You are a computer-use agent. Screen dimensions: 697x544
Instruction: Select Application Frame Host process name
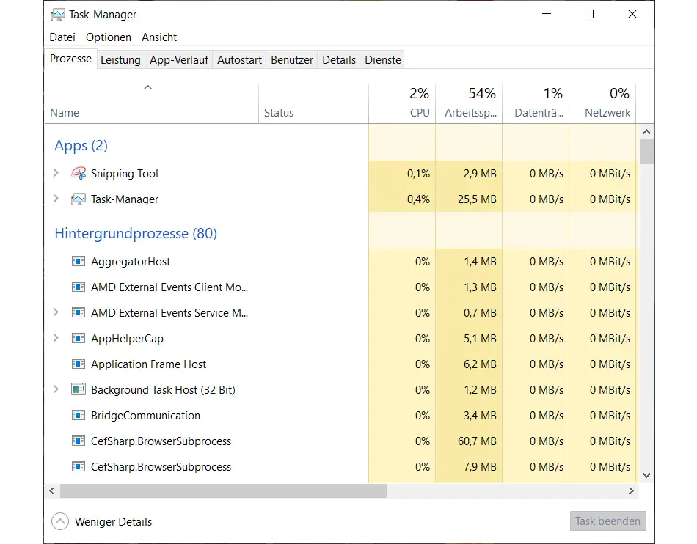click(x=148, y=364)
